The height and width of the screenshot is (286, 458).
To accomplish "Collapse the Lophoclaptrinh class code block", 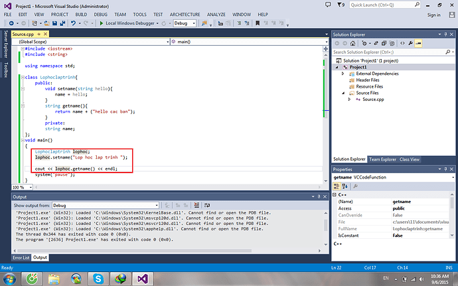I will pos(21,78).
